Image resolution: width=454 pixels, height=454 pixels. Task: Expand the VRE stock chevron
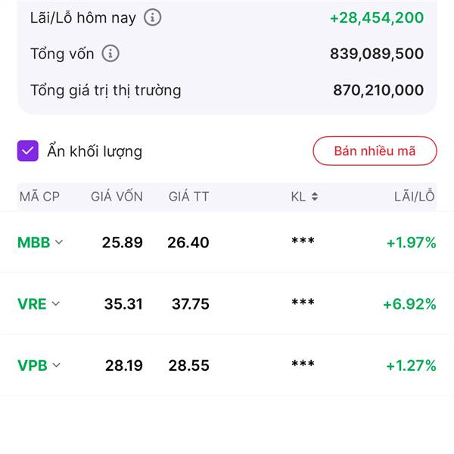tap(55, 304)
